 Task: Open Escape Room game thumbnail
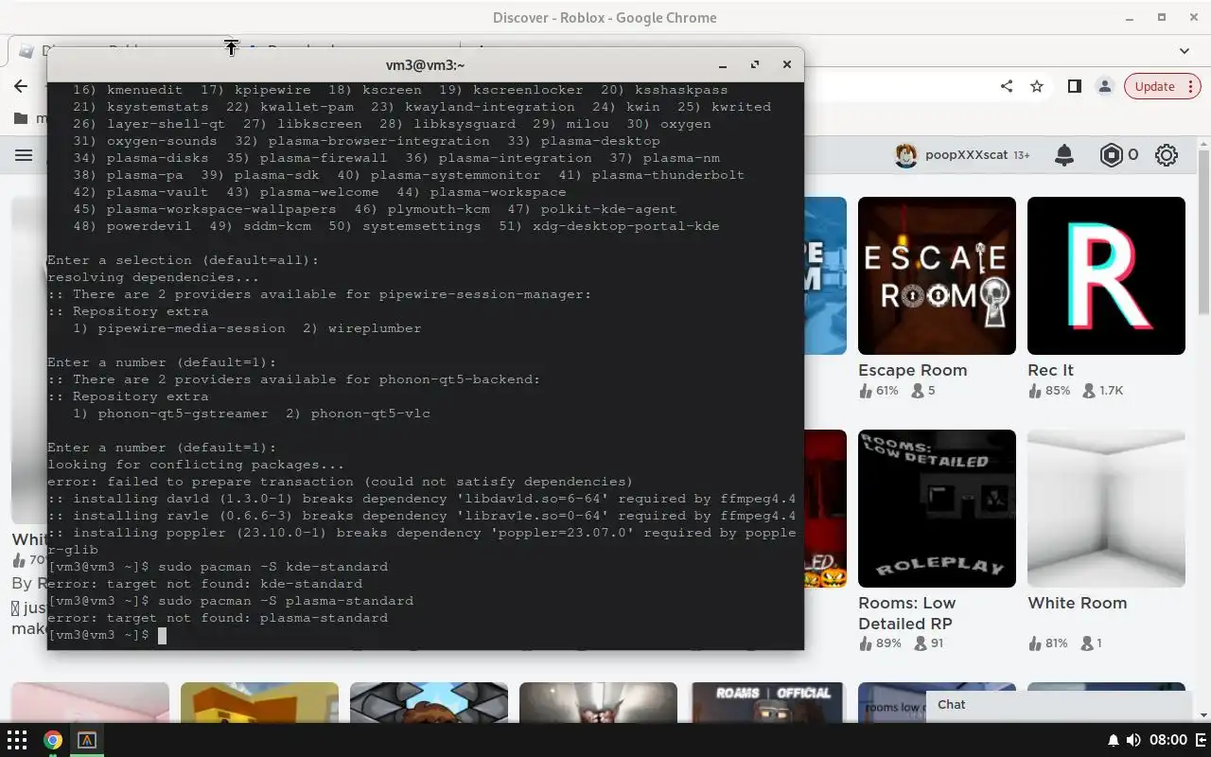pyautogui.click(x=937, y=275)
